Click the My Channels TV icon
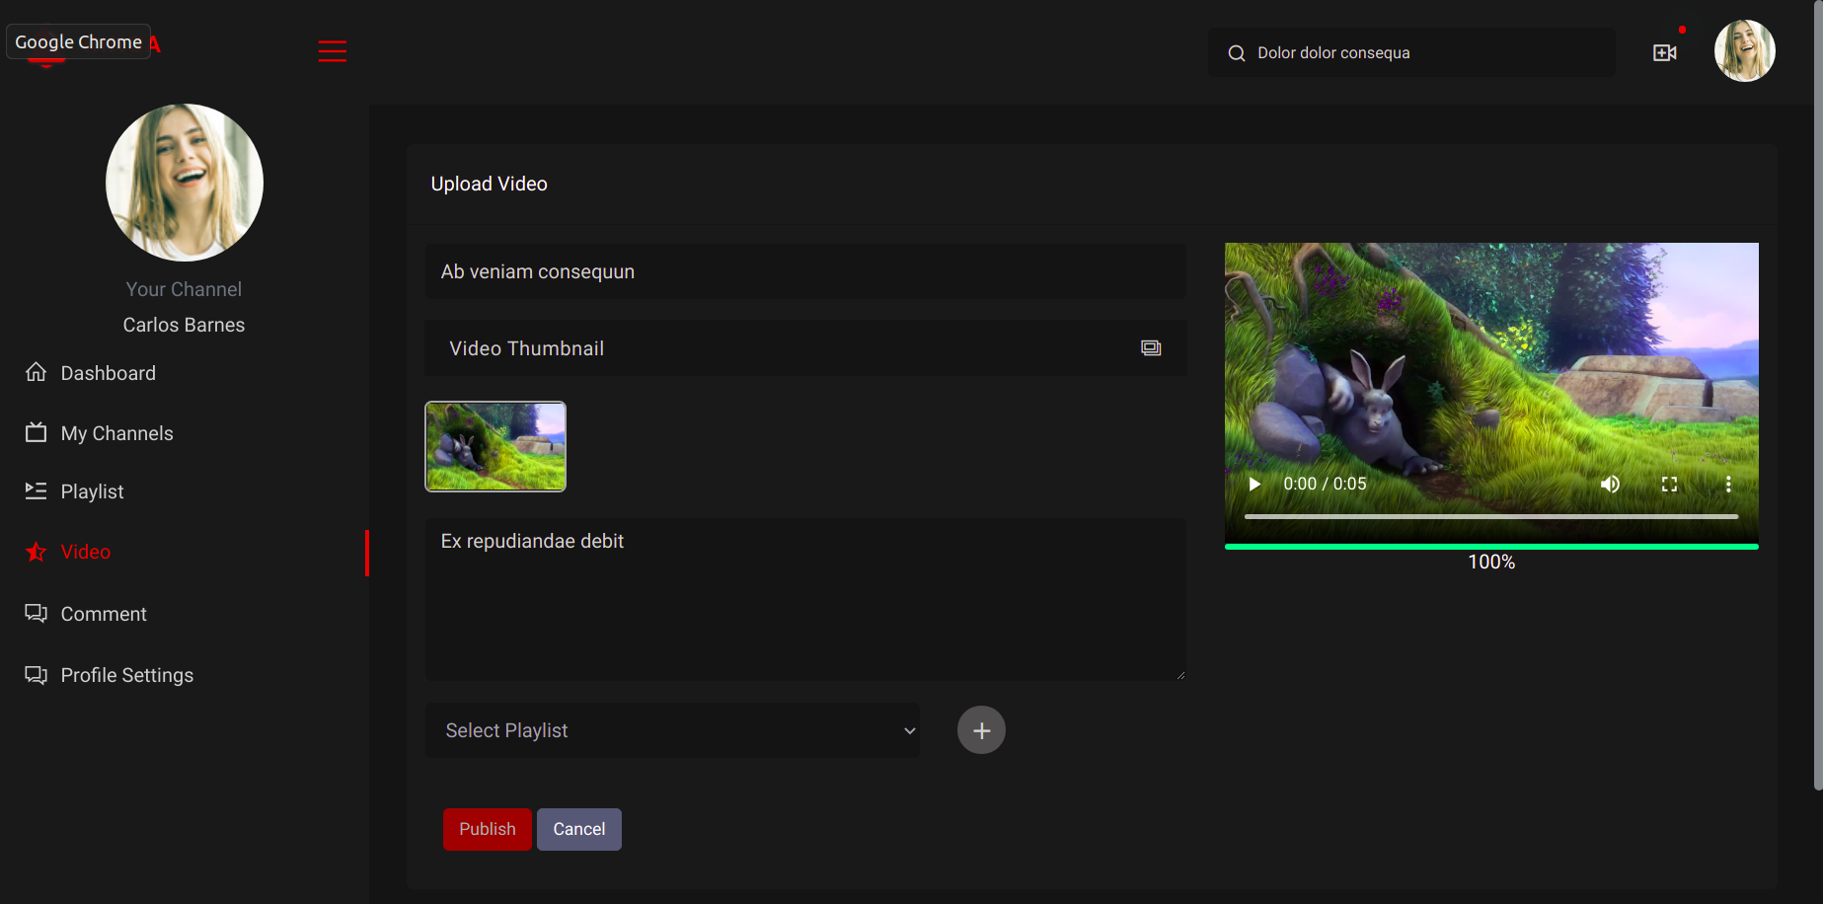Screen dimensions: 1823x904 pyautogui.click(x=37, y=432)
